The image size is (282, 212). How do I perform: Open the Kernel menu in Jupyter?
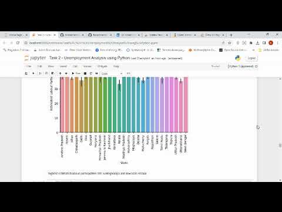pos(88,67)
